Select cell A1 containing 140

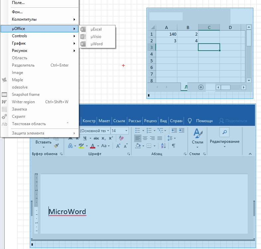[x=166, y=34]
